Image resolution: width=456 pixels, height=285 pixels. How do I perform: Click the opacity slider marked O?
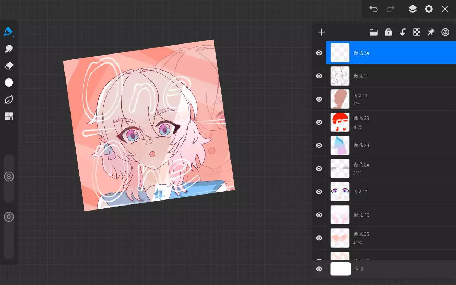(x=9, y=217)
